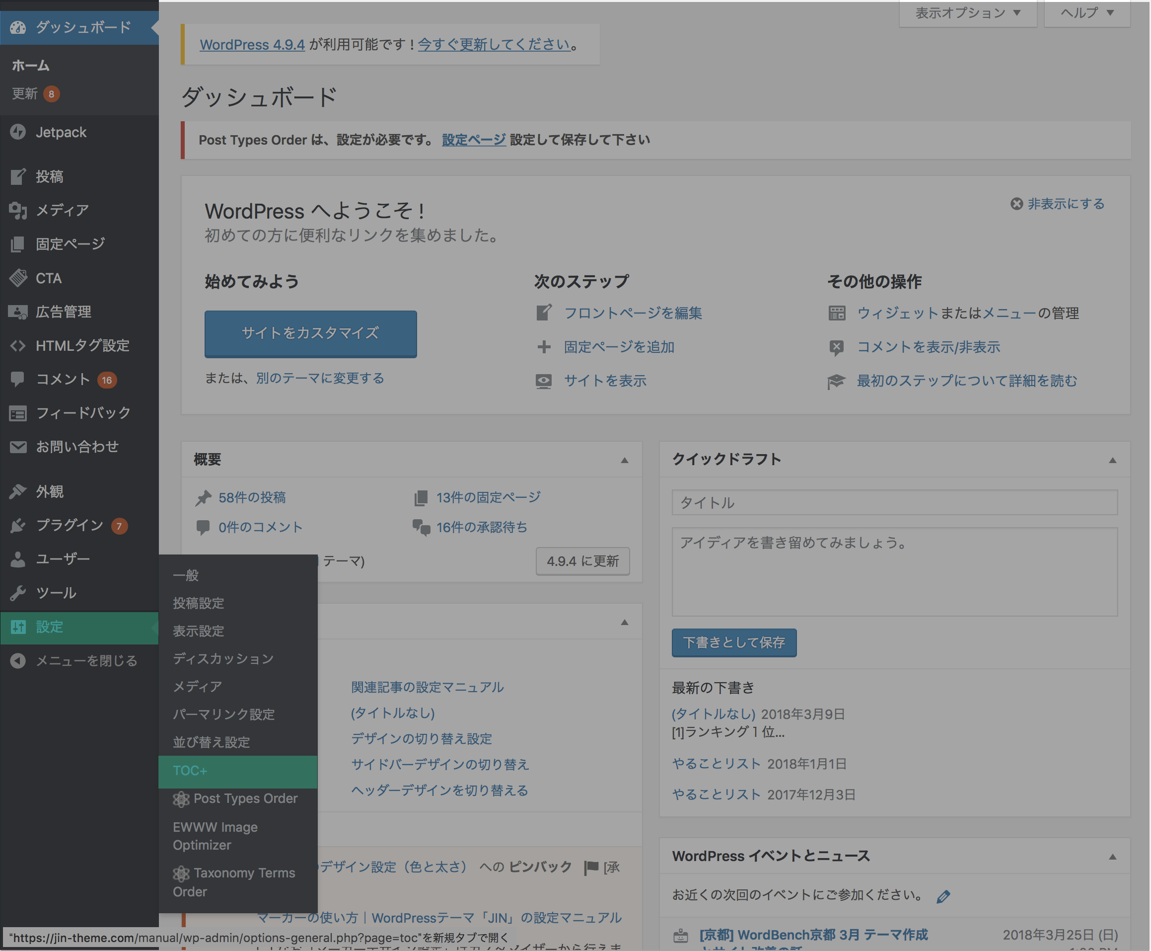
Task: Click the Dashboard gauge icon in sidebar
Action: pyautogui.click(x=17, y=27)
